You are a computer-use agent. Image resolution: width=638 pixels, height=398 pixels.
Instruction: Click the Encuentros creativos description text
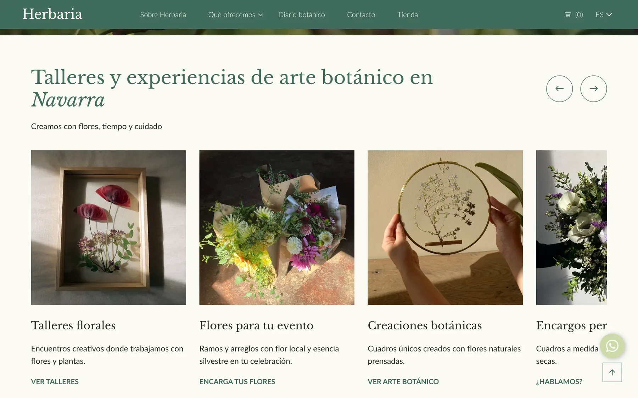(x=107, y=355)
